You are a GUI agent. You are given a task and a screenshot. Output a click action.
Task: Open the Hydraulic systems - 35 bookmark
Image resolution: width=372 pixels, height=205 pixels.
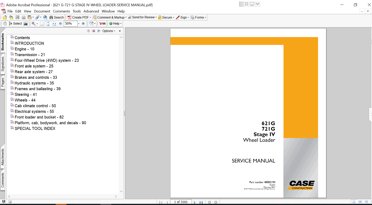(34, 83)
